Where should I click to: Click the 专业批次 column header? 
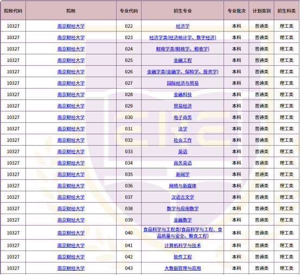pos(237,11)
